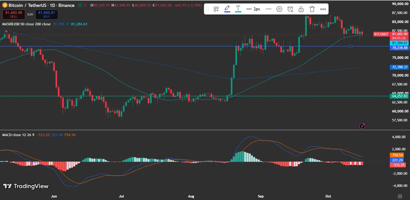Click the orange Bitcoin logo icon
Viewport: 410px width, 200px height.
[x=5, y=5]
